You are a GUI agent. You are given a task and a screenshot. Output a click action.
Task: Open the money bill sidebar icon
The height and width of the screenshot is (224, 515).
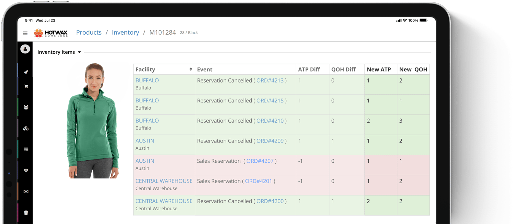[x=26, y=191]
